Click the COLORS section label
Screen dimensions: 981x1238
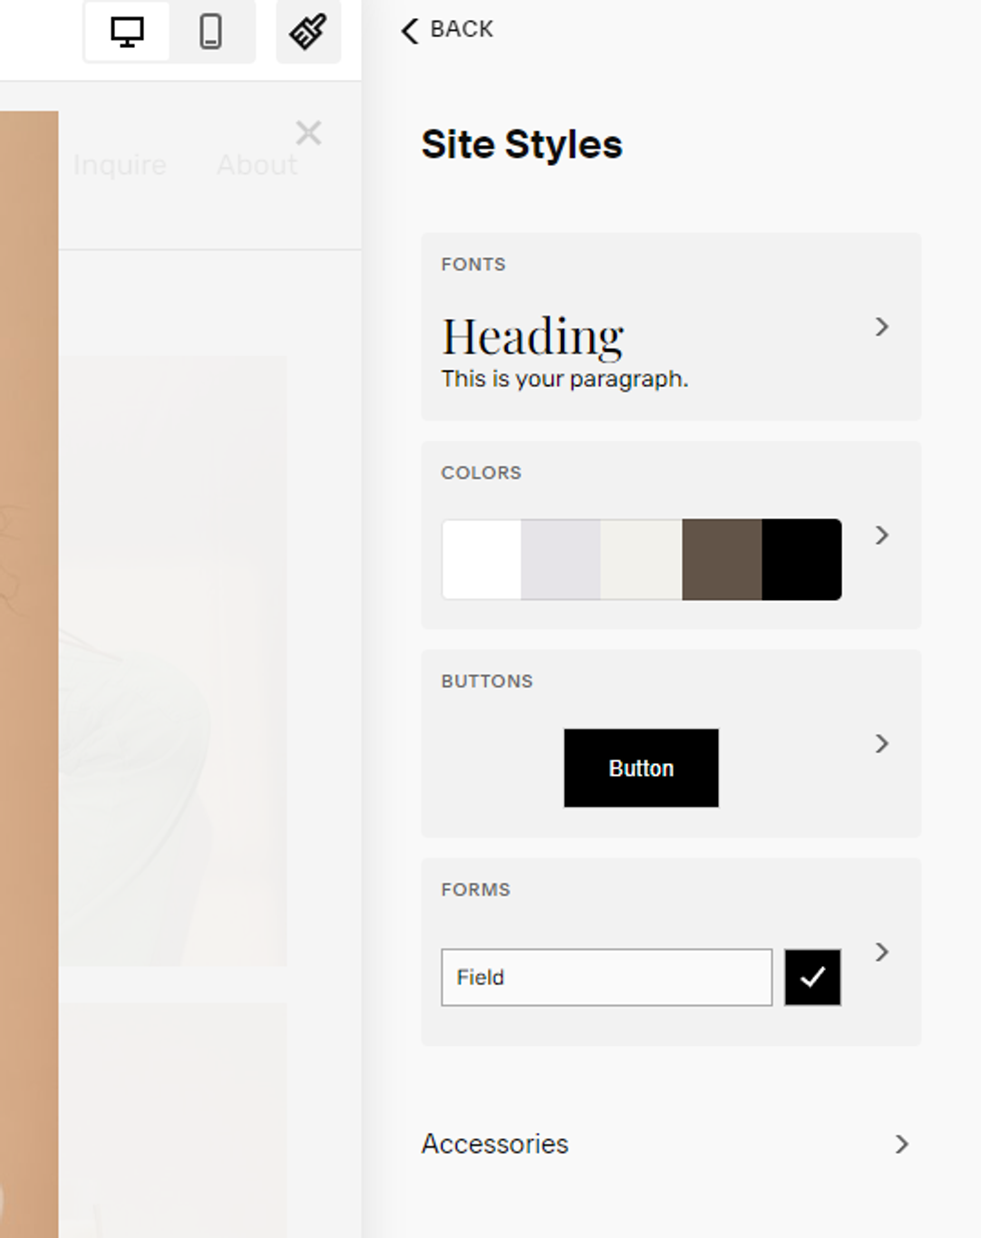pos(481,473)
